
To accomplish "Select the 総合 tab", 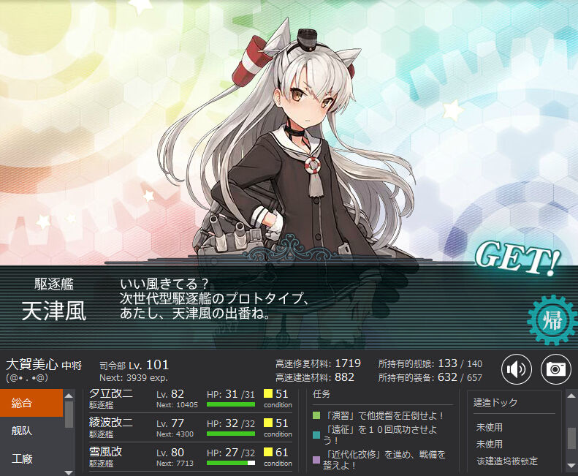I will (x=31, y=403).
